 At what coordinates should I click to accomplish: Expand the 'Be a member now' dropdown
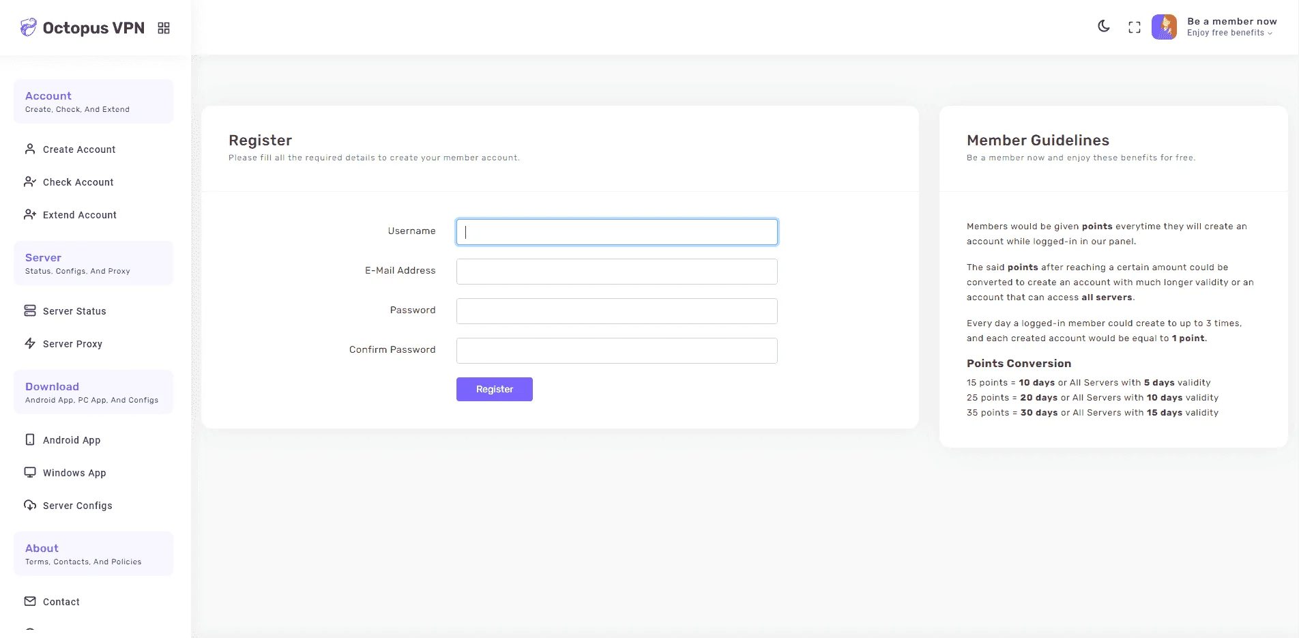(x=1231, y=27)
